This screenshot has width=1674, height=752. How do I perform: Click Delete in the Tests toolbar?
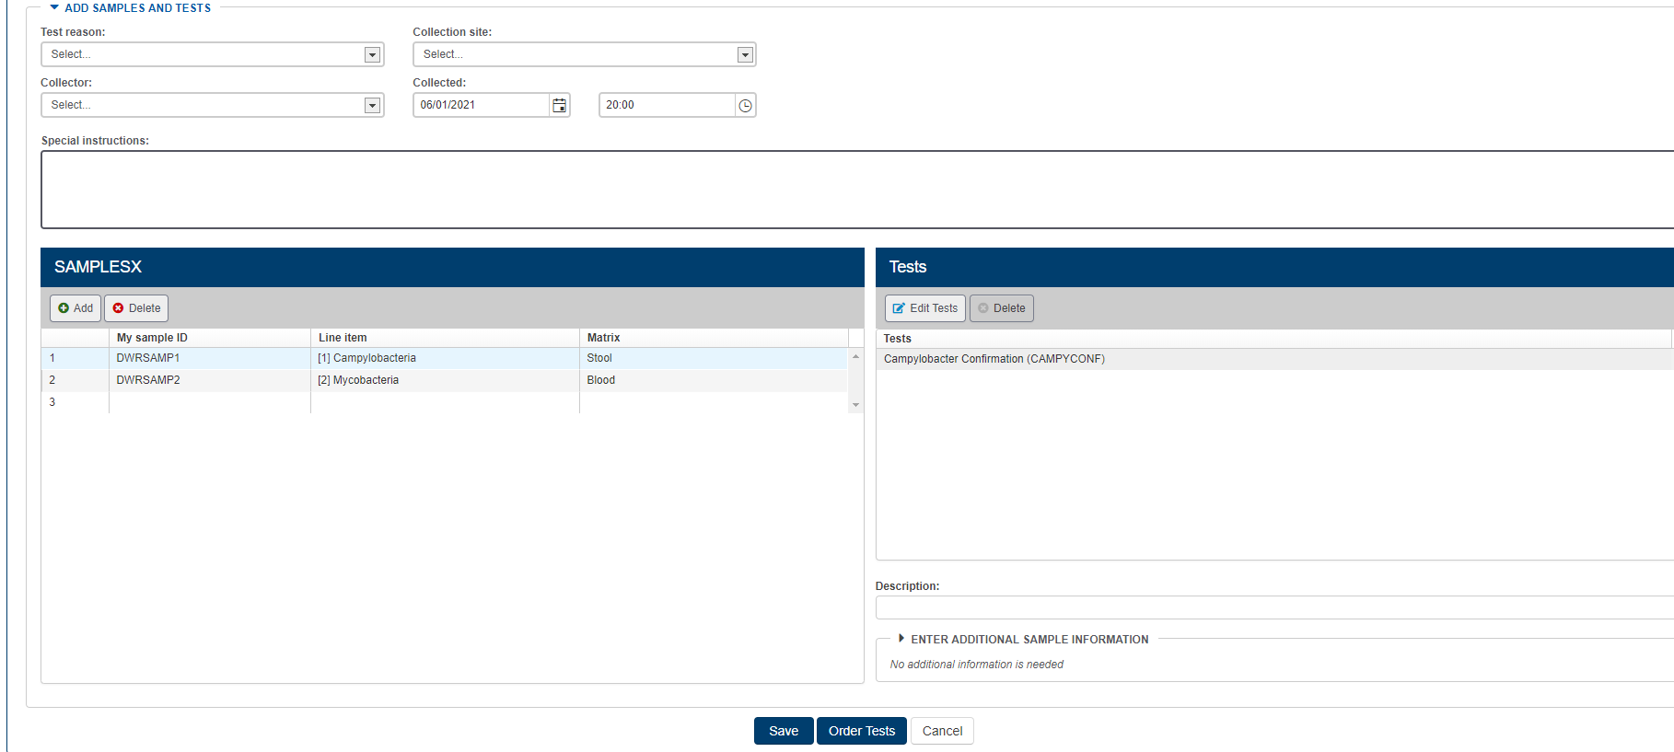(1001, 308)
